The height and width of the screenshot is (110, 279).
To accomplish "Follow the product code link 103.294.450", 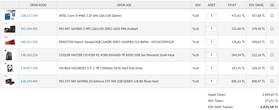I will 29,29.
